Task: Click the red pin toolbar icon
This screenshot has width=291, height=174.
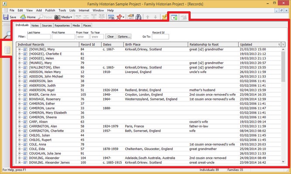Action: (120, 17)
